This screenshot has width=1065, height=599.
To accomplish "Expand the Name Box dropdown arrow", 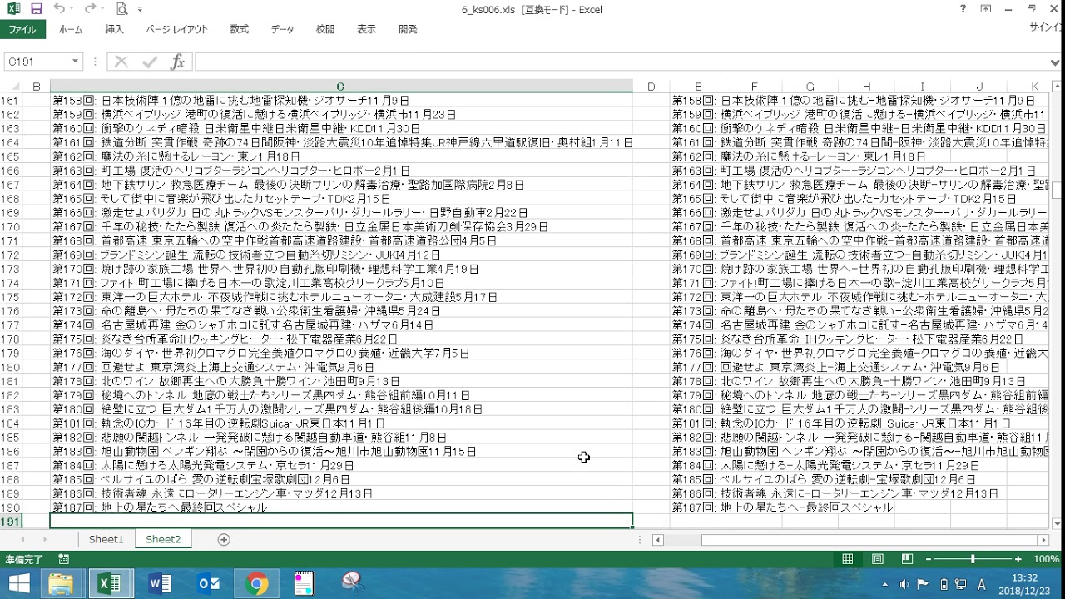I will coord(75,62).
